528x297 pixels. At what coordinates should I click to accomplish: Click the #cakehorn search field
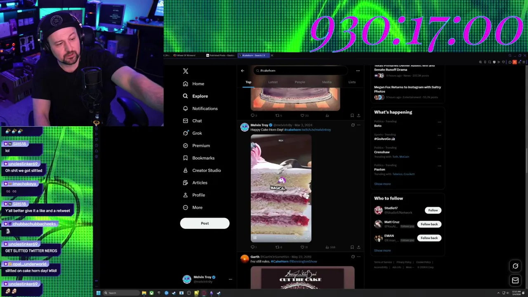tap(300, 71)
